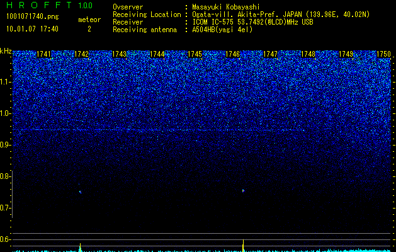The width and height of the screenshot is (396, 252).
Task: Click the 1.1 frequency axis label
Action: coord(6,82)
